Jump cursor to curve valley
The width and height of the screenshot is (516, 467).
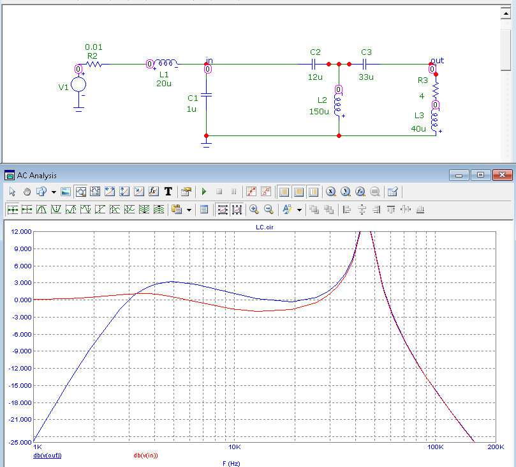(x=56, y=210)
